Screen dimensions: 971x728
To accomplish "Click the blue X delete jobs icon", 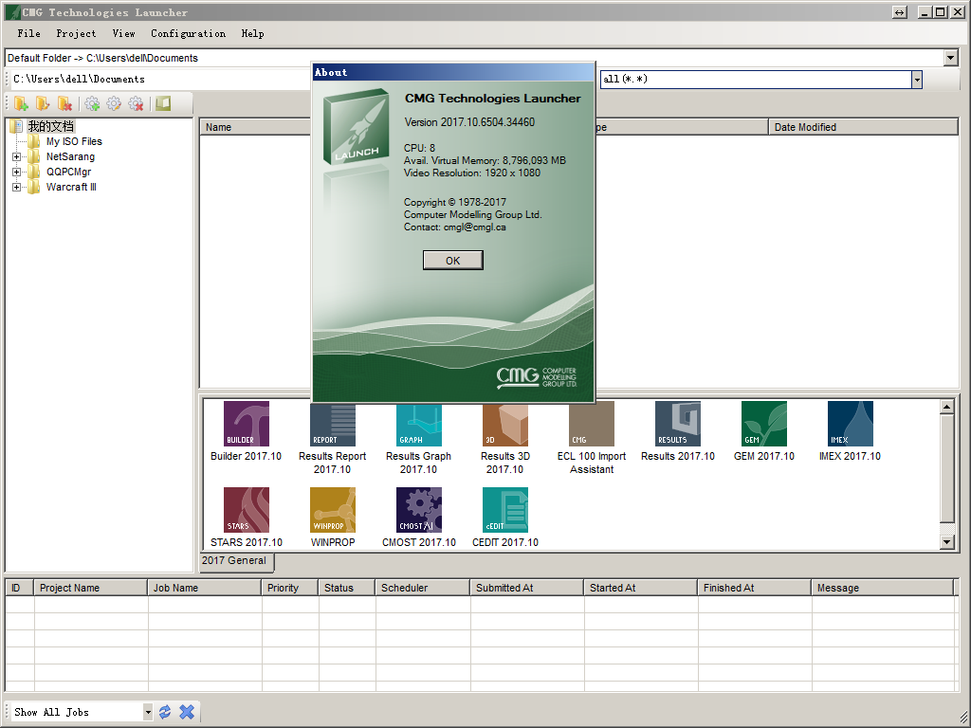I will pos(187,712).
